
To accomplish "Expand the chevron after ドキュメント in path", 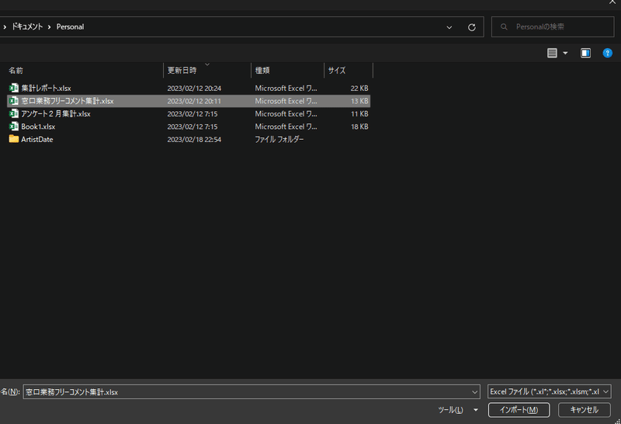I will pos(49,27).
